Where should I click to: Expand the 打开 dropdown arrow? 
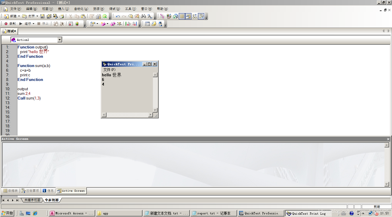click(x=37, y=16)
